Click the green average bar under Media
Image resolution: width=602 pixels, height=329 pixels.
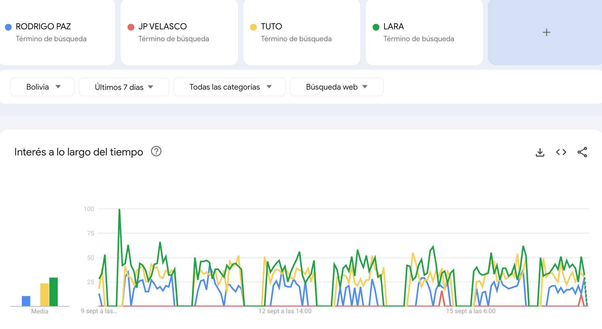[53, 292]
